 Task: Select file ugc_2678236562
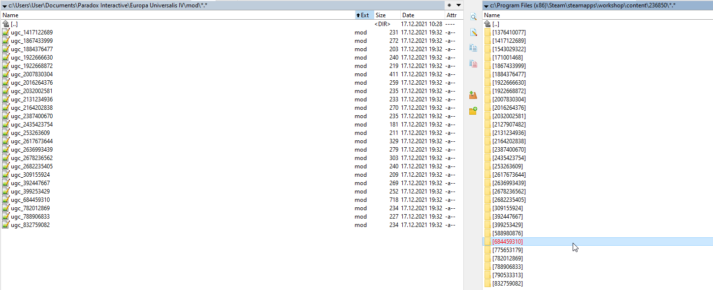tap(231, 158)
